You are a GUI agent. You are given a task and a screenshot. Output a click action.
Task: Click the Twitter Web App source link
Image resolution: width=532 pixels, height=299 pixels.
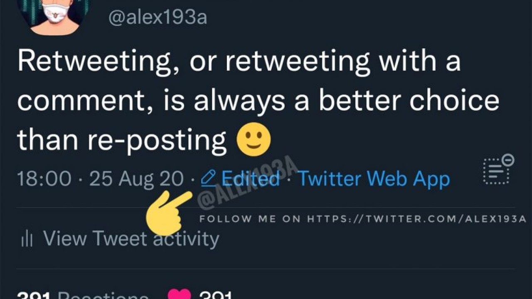(x=374, y=179)
